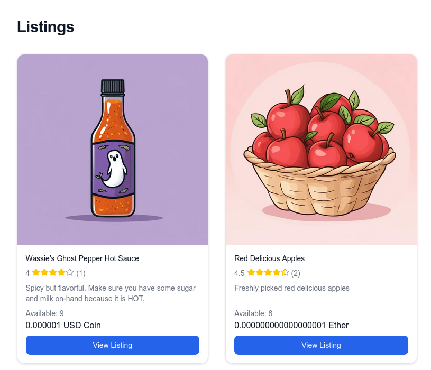431x370 pixels.
Task: Select the Wassie's Ghost Pepper Hot Sauce title
Action: (x=82, y=258)
